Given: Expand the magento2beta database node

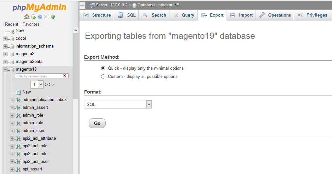Looking at the screenshot, I should tap(5, 62).
